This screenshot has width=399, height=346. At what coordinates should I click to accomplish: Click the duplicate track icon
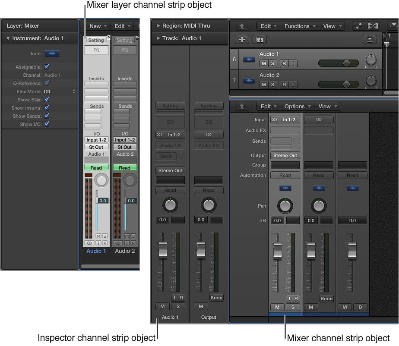click(259, 39)
